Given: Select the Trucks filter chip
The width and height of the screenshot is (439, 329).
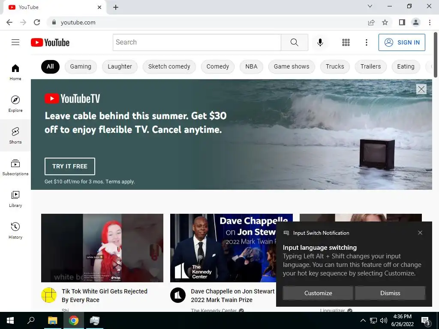Looking at the screenshot, I should [x=335, y=66].
